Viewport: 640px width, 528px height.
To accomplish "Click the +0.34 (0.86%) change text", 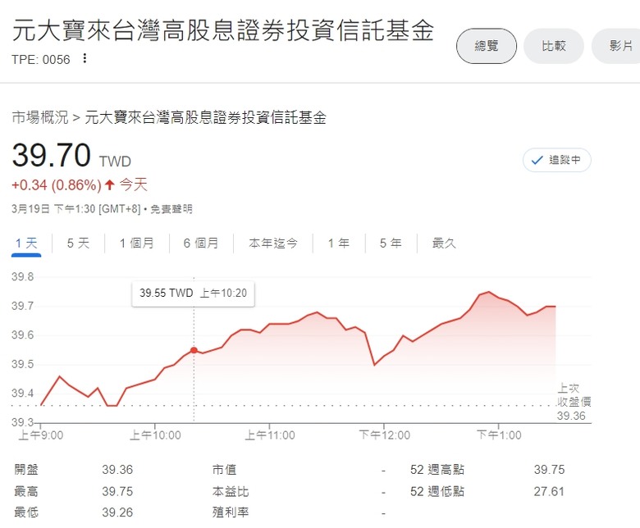I will pyautogui.click(x=57, y=185).
